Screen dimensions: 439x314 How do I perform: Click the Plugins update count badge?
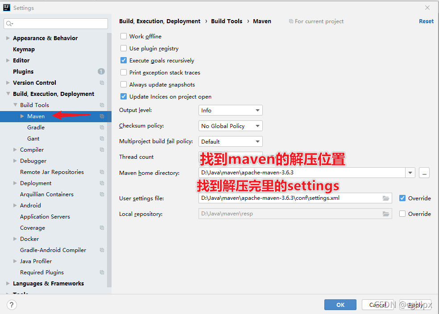(101, 72)
